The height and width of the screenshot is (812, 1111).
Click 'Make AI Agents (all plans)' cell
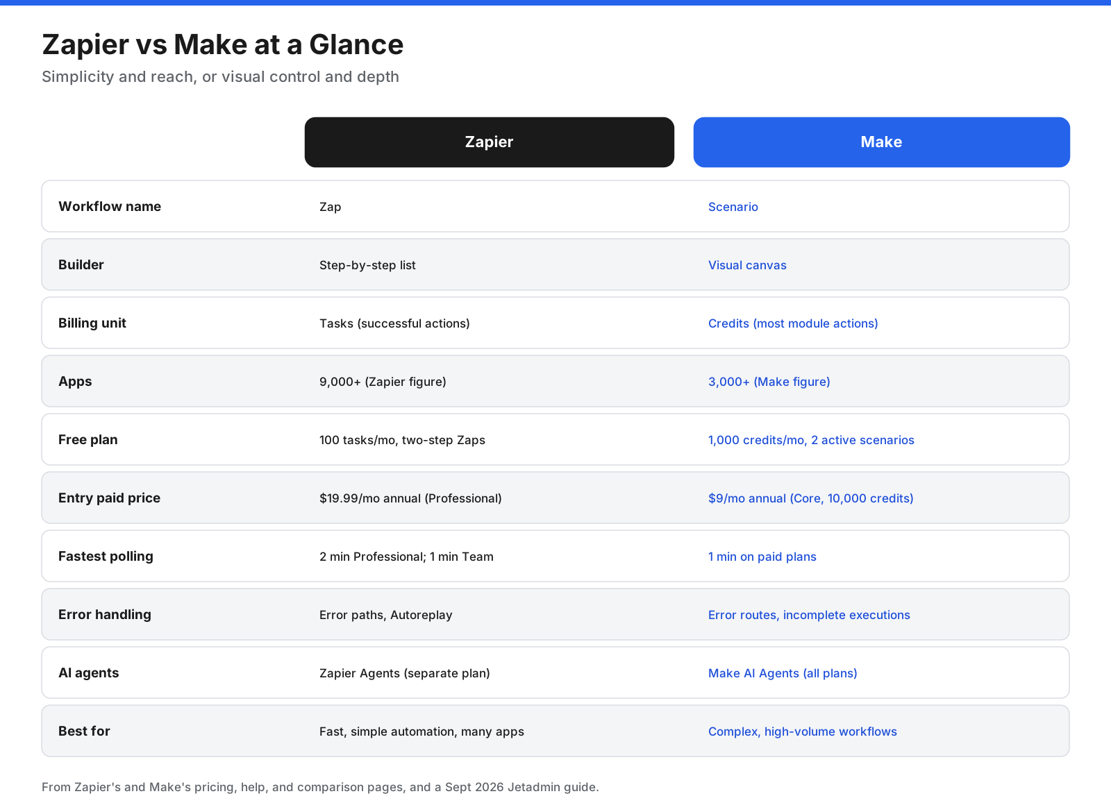(x=783, y=673)
